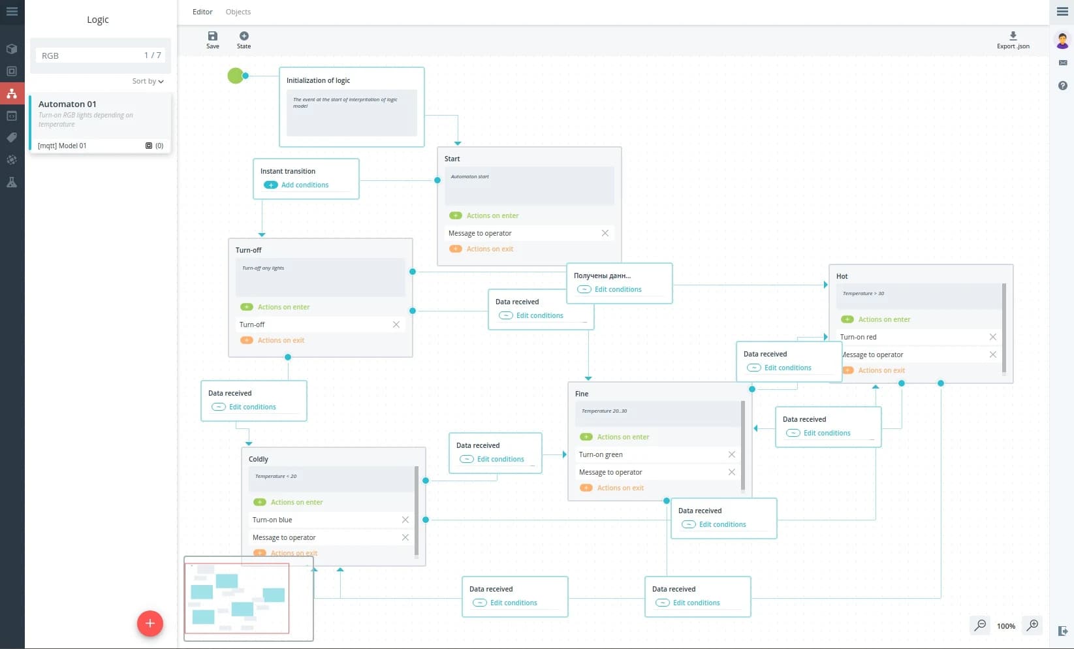Expand Actions on enter in Turn-off state
Screen dimensions: 1074x649
[247, 307]
